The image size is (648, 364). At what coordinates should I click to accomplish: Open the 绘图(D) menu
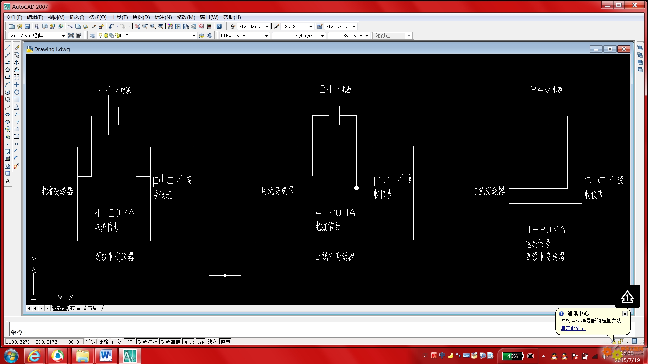[141, 17]
